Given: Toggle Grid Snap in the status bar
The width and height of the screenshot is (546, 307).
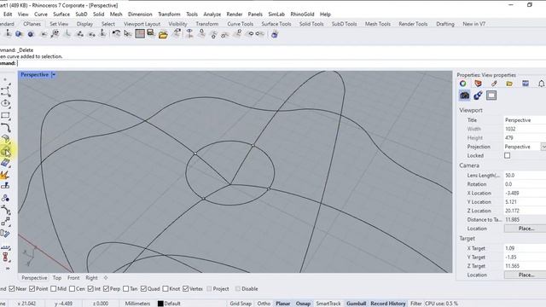Looking at the screenshot, I should pyautogui.click(x=241, y=304).
